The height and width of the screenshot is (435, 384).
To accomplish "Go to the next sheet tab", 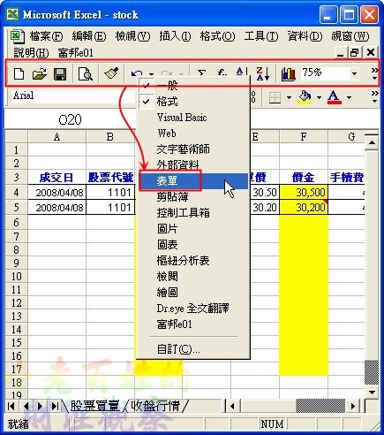I will tap(40, 407).
